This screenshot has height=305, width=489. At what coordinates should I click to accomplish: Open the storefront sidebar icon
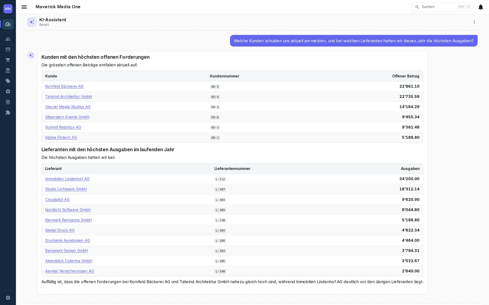tap(8, 49)
